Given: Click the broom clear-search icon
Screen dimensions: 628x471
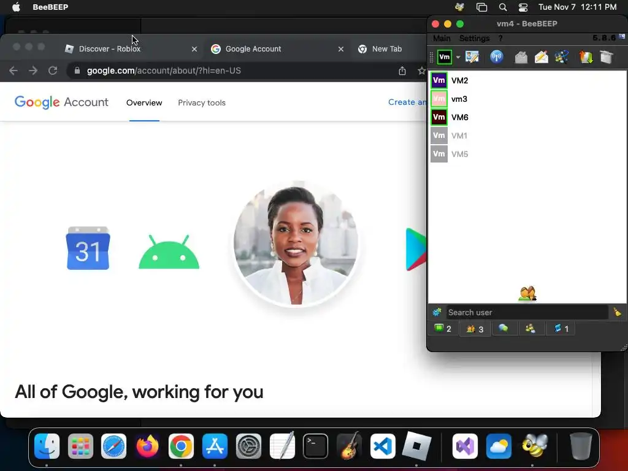Looking at the screenshot, I should pos(617,312).
